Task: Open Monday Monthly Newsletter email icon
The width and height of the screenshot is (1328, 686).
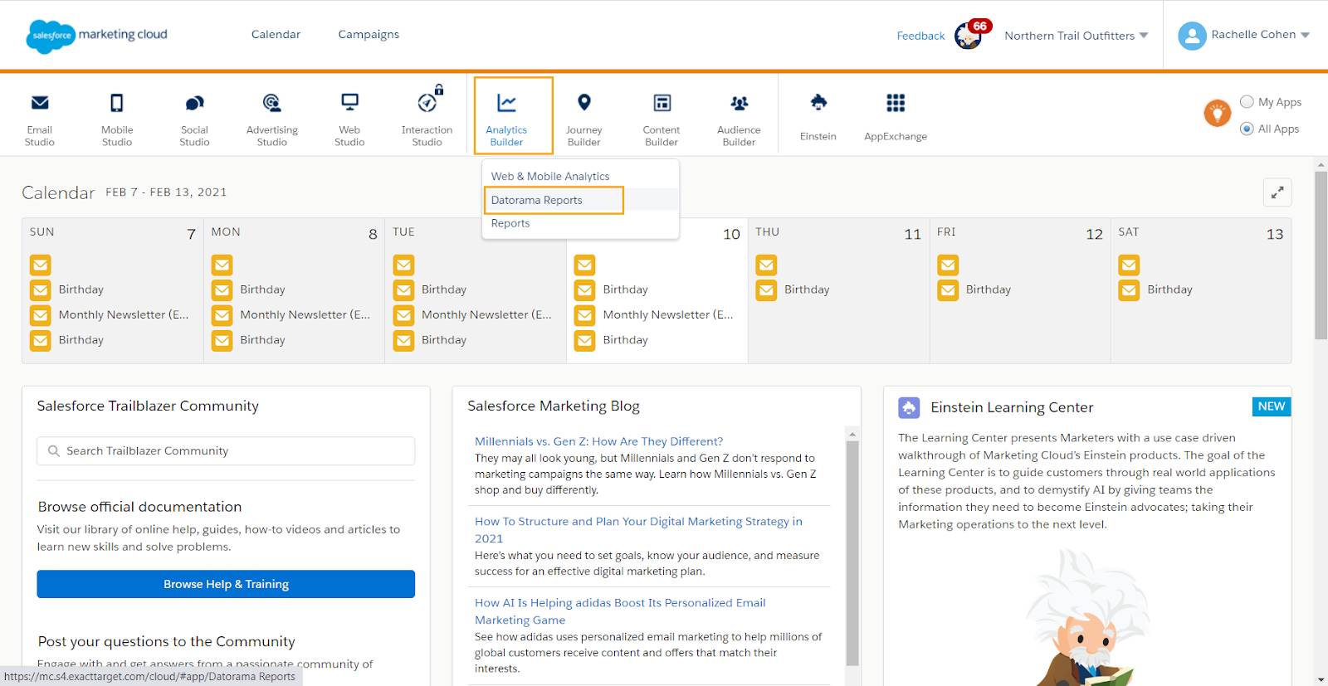Action: click(x=222, y=315)
